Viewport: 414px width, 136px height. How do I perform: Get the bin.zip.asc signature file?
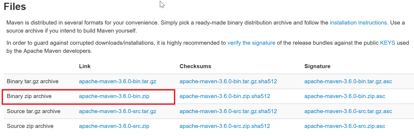click(345, 96)
